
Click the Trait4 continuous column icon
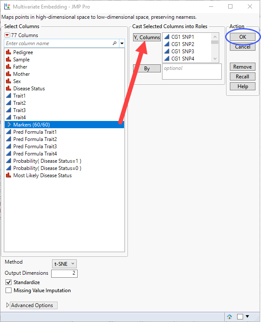[9, 118]
